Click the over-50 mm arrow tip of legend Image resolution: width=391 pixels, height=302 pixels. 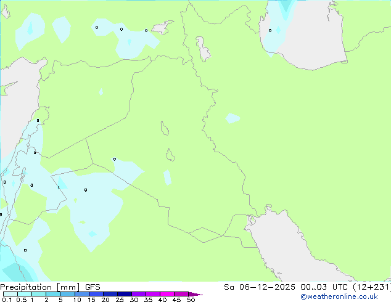pos(196,294)
